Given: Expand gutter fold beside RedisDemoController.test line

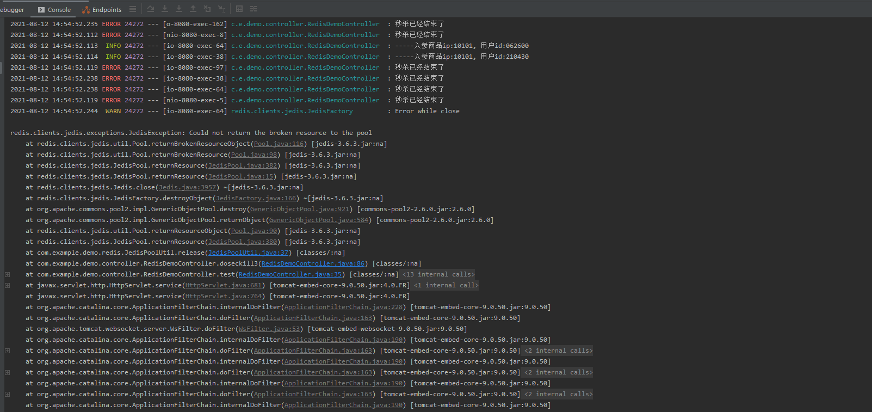Looking at the screenshot, I should coord(7,274).
